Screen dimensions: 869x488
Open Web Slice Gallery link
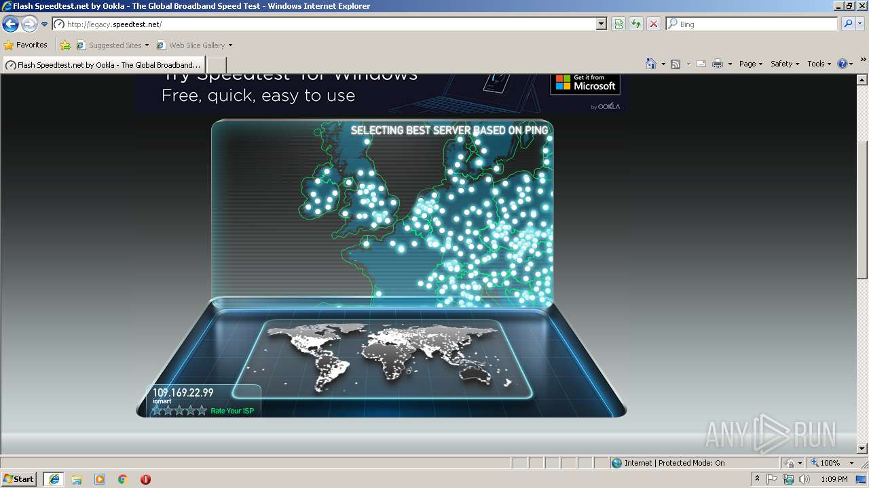194,45
